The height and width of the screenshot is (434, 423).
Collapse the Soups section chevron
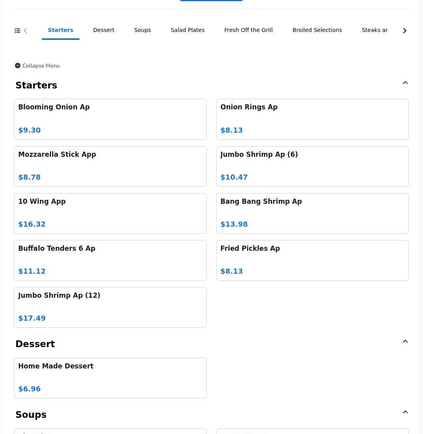(405, 412)
